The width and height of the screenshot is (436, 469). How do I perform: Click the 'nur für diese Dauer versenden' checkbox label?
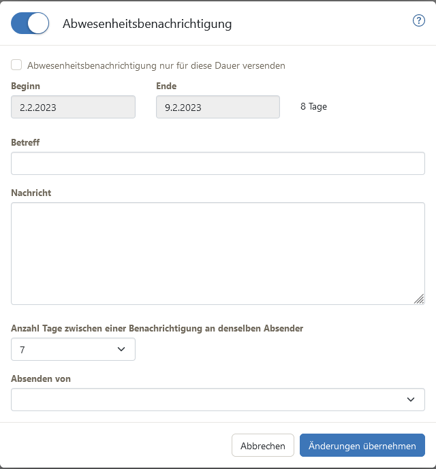click(x=156, y=65)
